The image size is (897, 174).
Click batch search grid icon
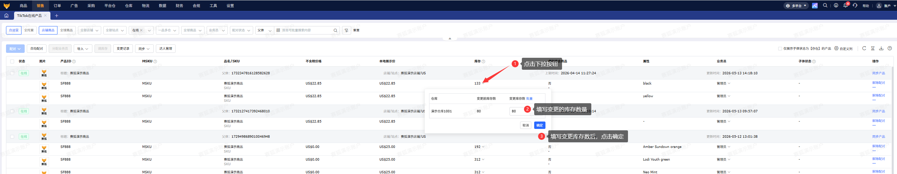pos(278,30)
